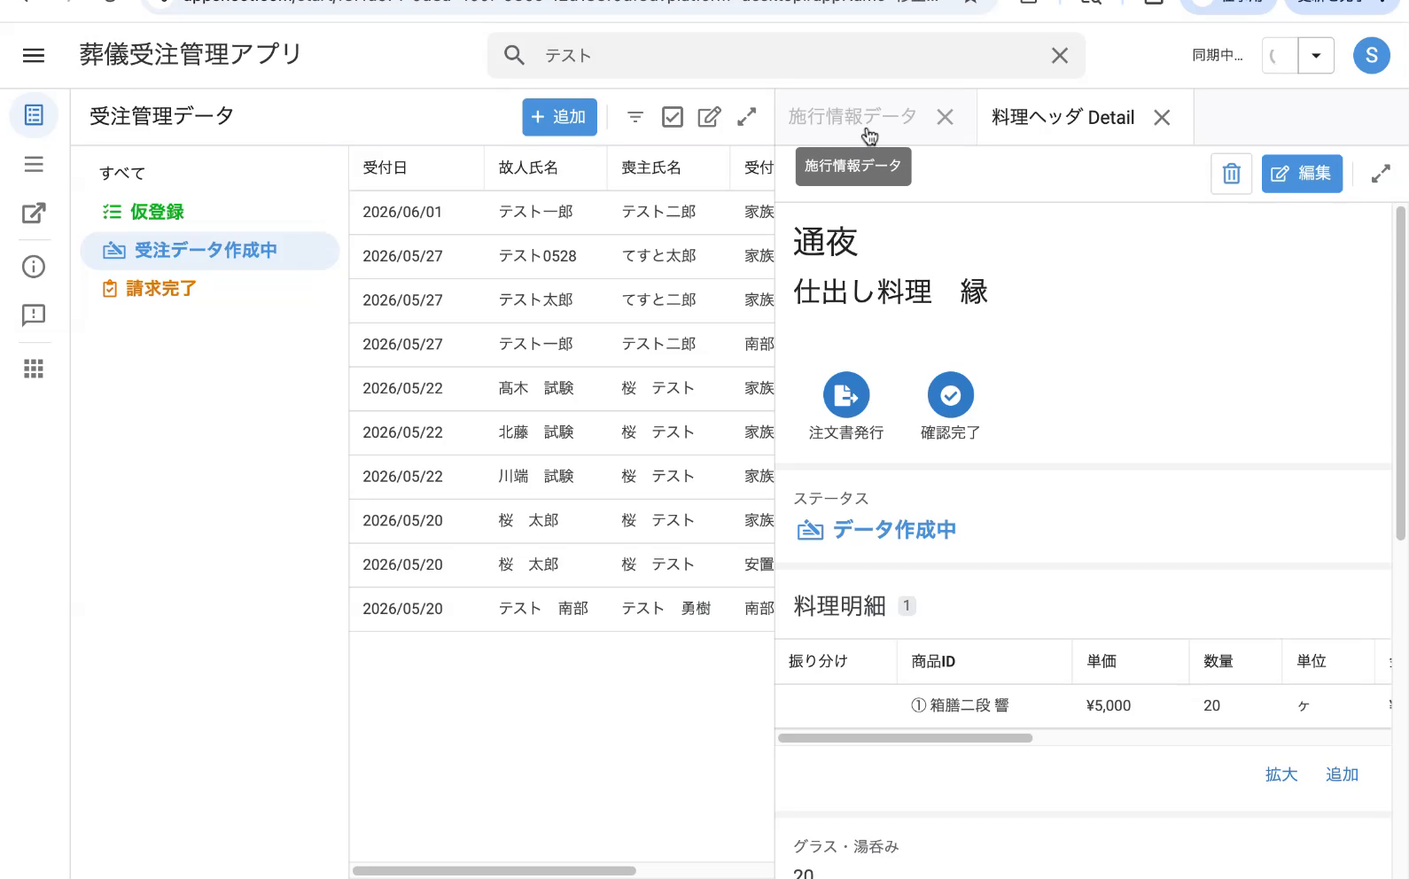Viewport: 1409px width, 879px height.
Task: Click 拡大 link under 料理明細
Action: tap(1281, 774)
